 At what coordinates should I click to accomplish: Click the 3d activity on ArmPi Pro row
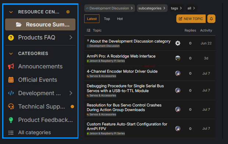206,58
